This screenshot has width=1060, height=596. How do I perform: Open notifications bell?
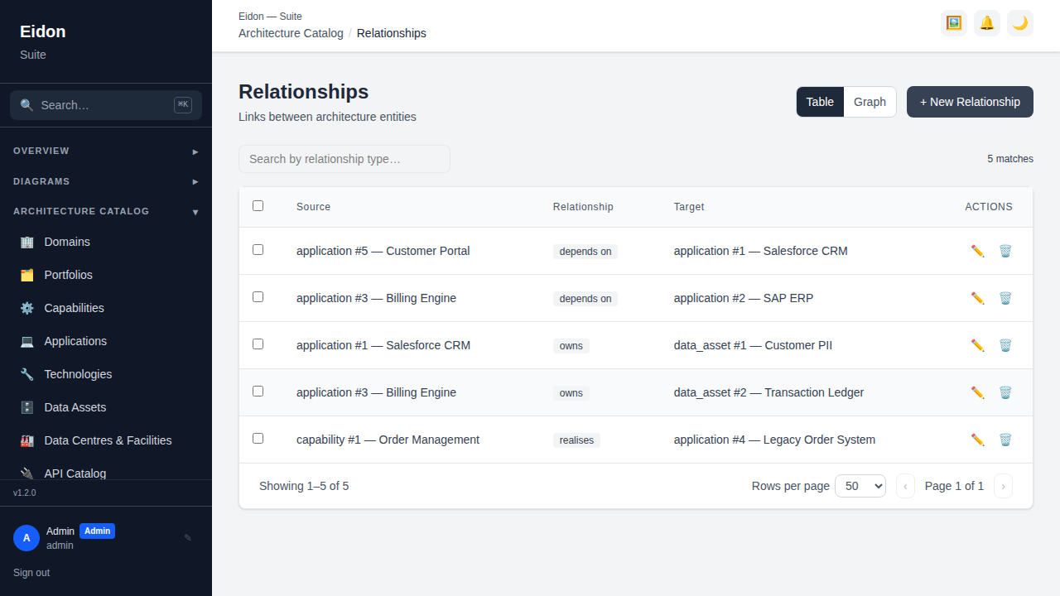point(987,23)
